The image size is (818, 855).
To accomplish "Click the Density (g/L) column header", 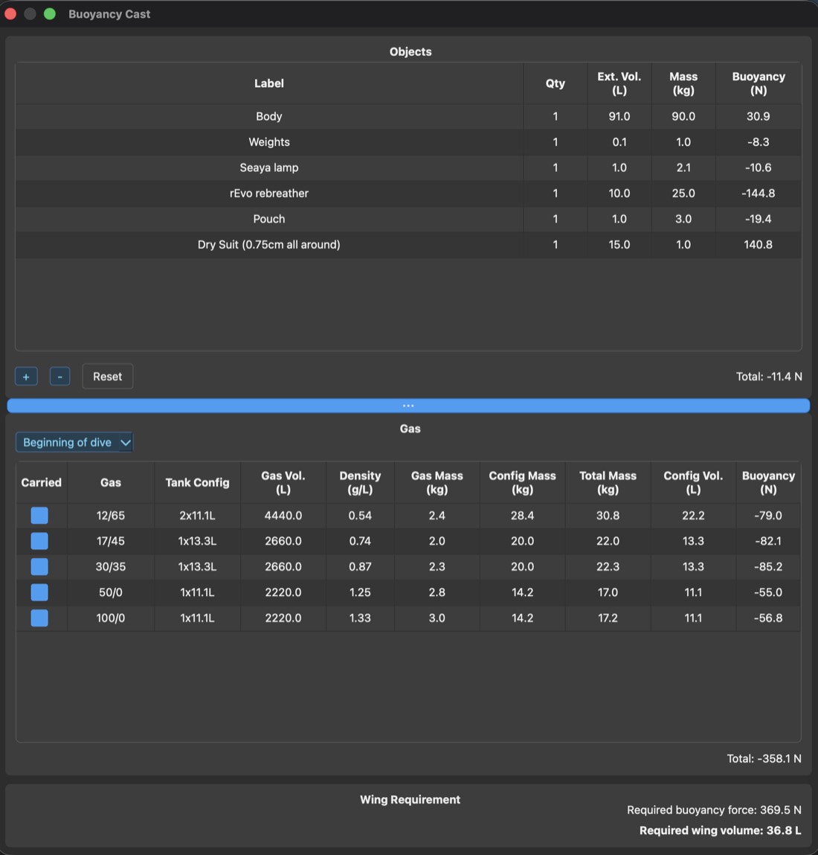I will (x=360, y=483).
